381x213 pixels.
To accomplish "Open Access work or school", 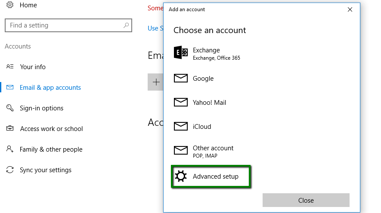I will 51,129.
